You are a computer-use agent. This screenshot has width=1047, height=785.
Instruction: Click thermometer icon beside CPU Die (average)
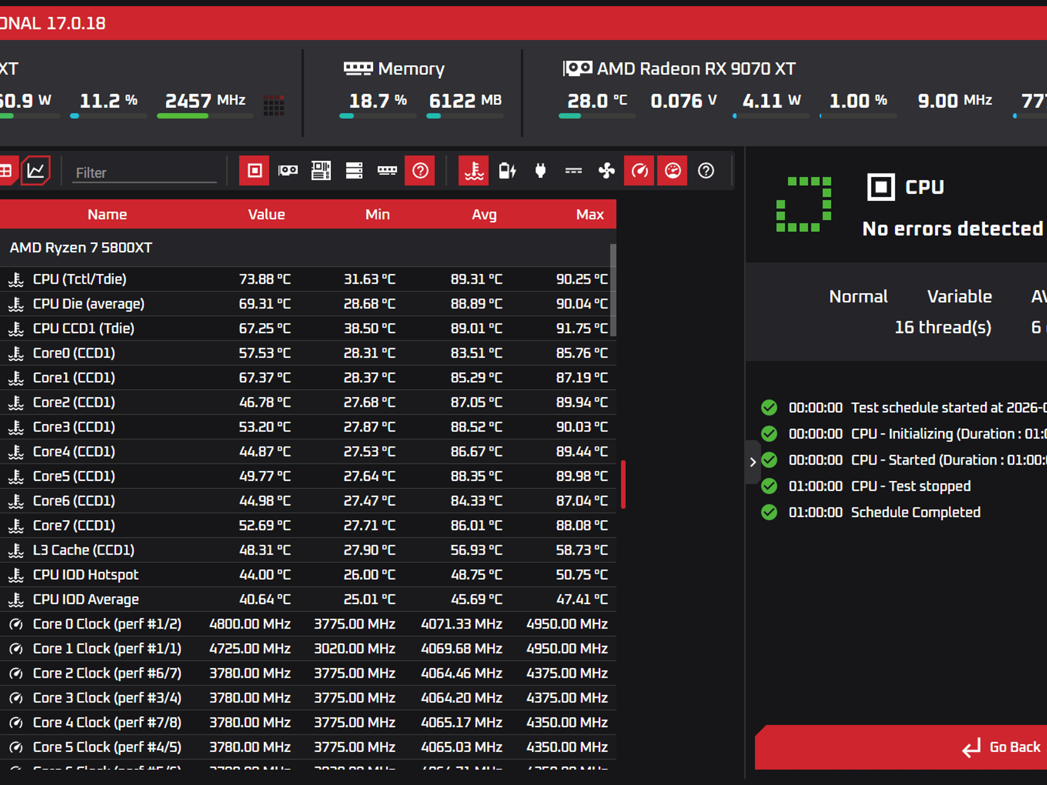(x=16, y=304)
